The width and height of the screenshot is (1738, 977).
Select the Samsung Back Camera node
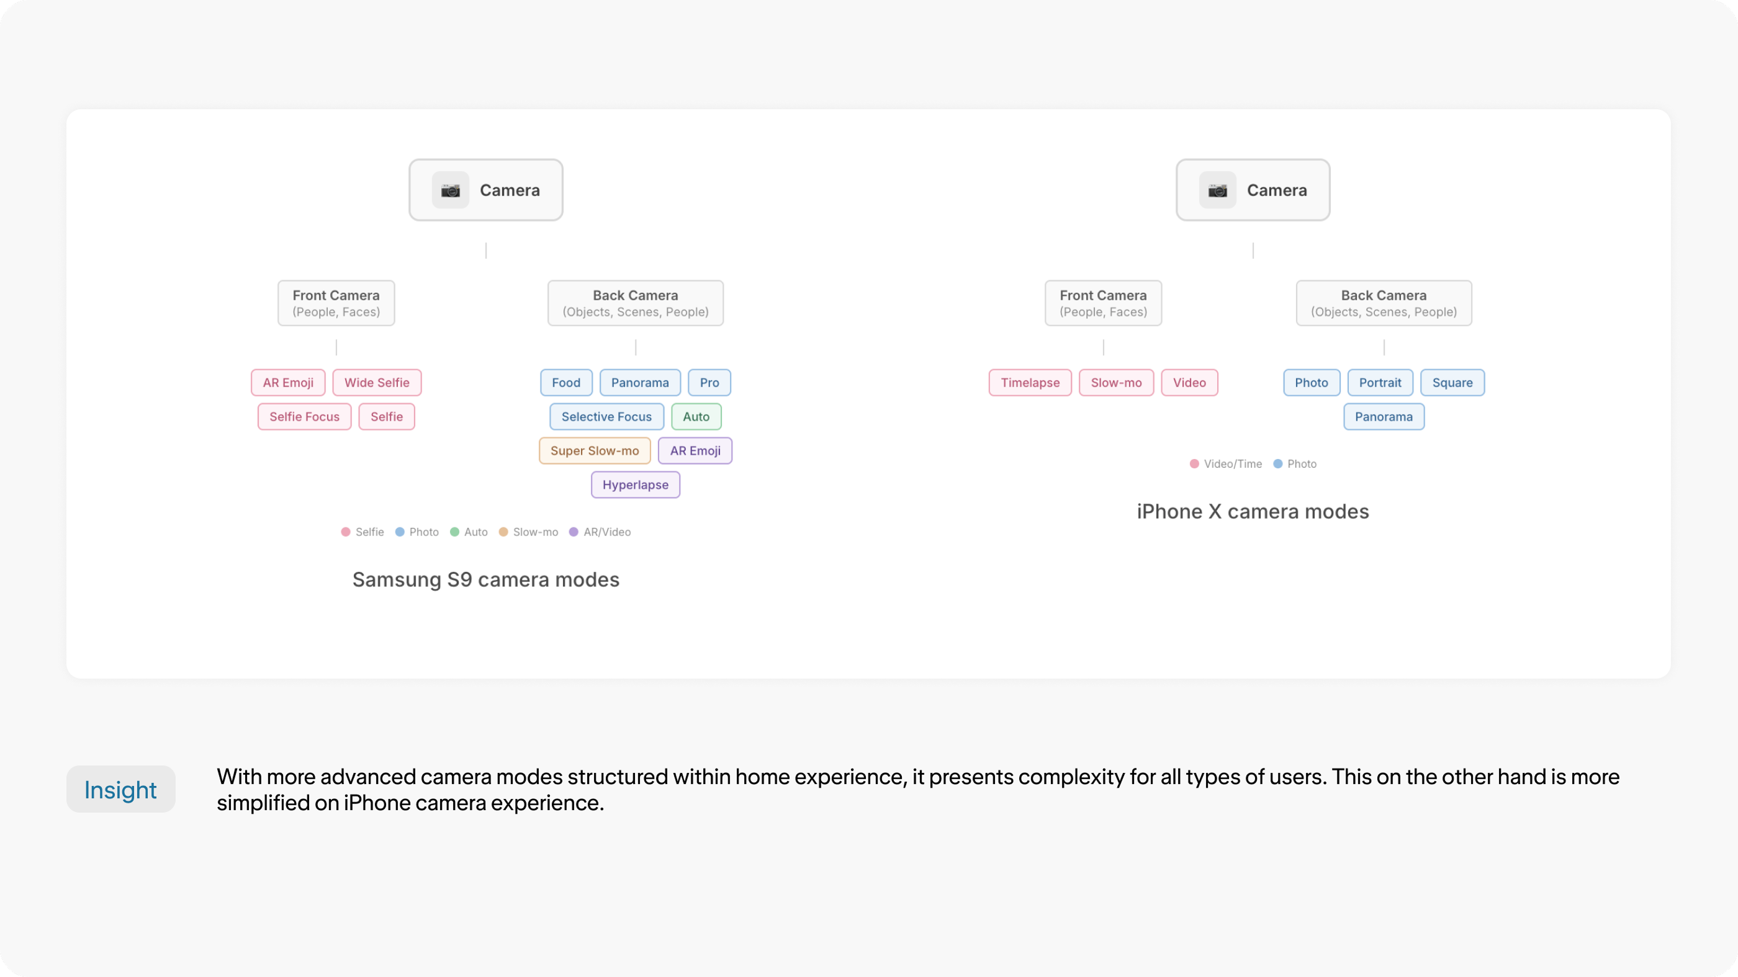click(636, 303)
